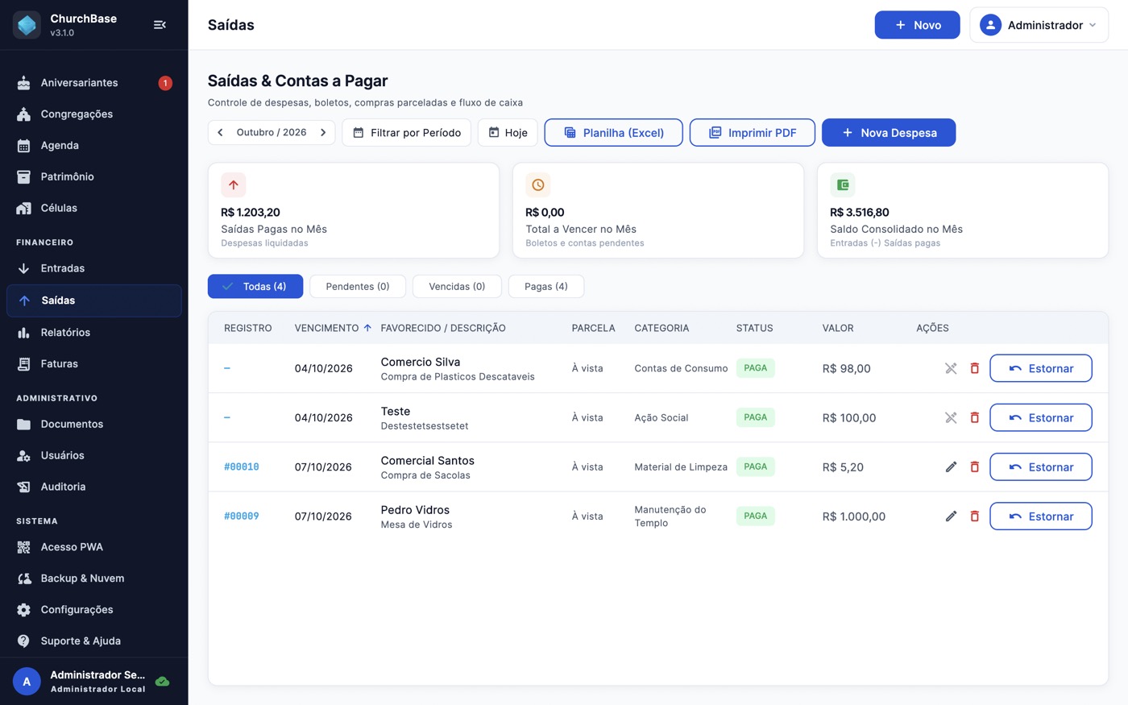Open Faturas in the sidebar
This screenshot has width=1128, height=705.
click(94, 364)
